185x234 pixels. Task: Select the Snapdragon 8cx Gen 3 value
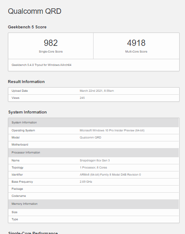(x=95, y=161)
